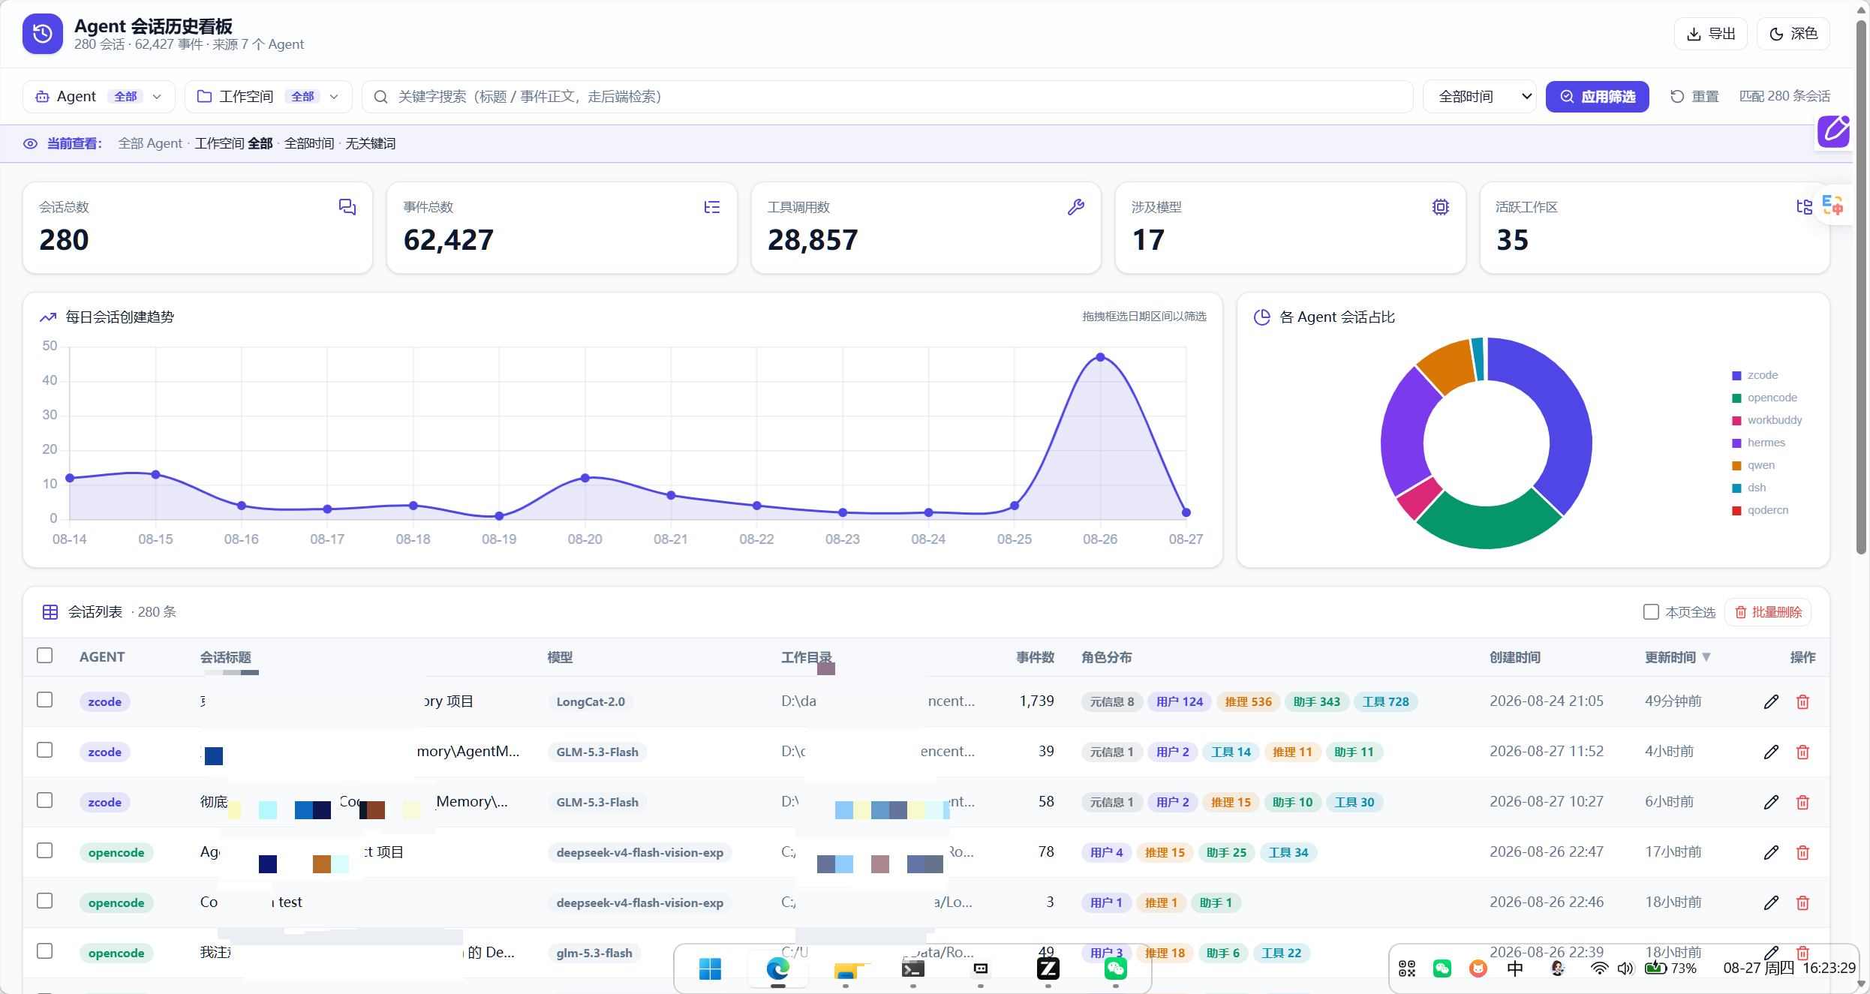Click the chip icon on 涉及模型 card
The image size is (1870, 994).
[1440, 207]
